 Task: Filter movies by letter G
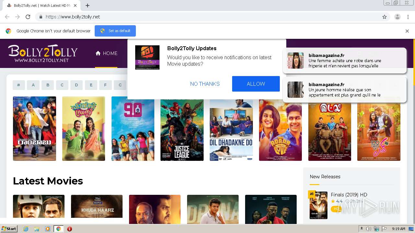click(120, 85)
